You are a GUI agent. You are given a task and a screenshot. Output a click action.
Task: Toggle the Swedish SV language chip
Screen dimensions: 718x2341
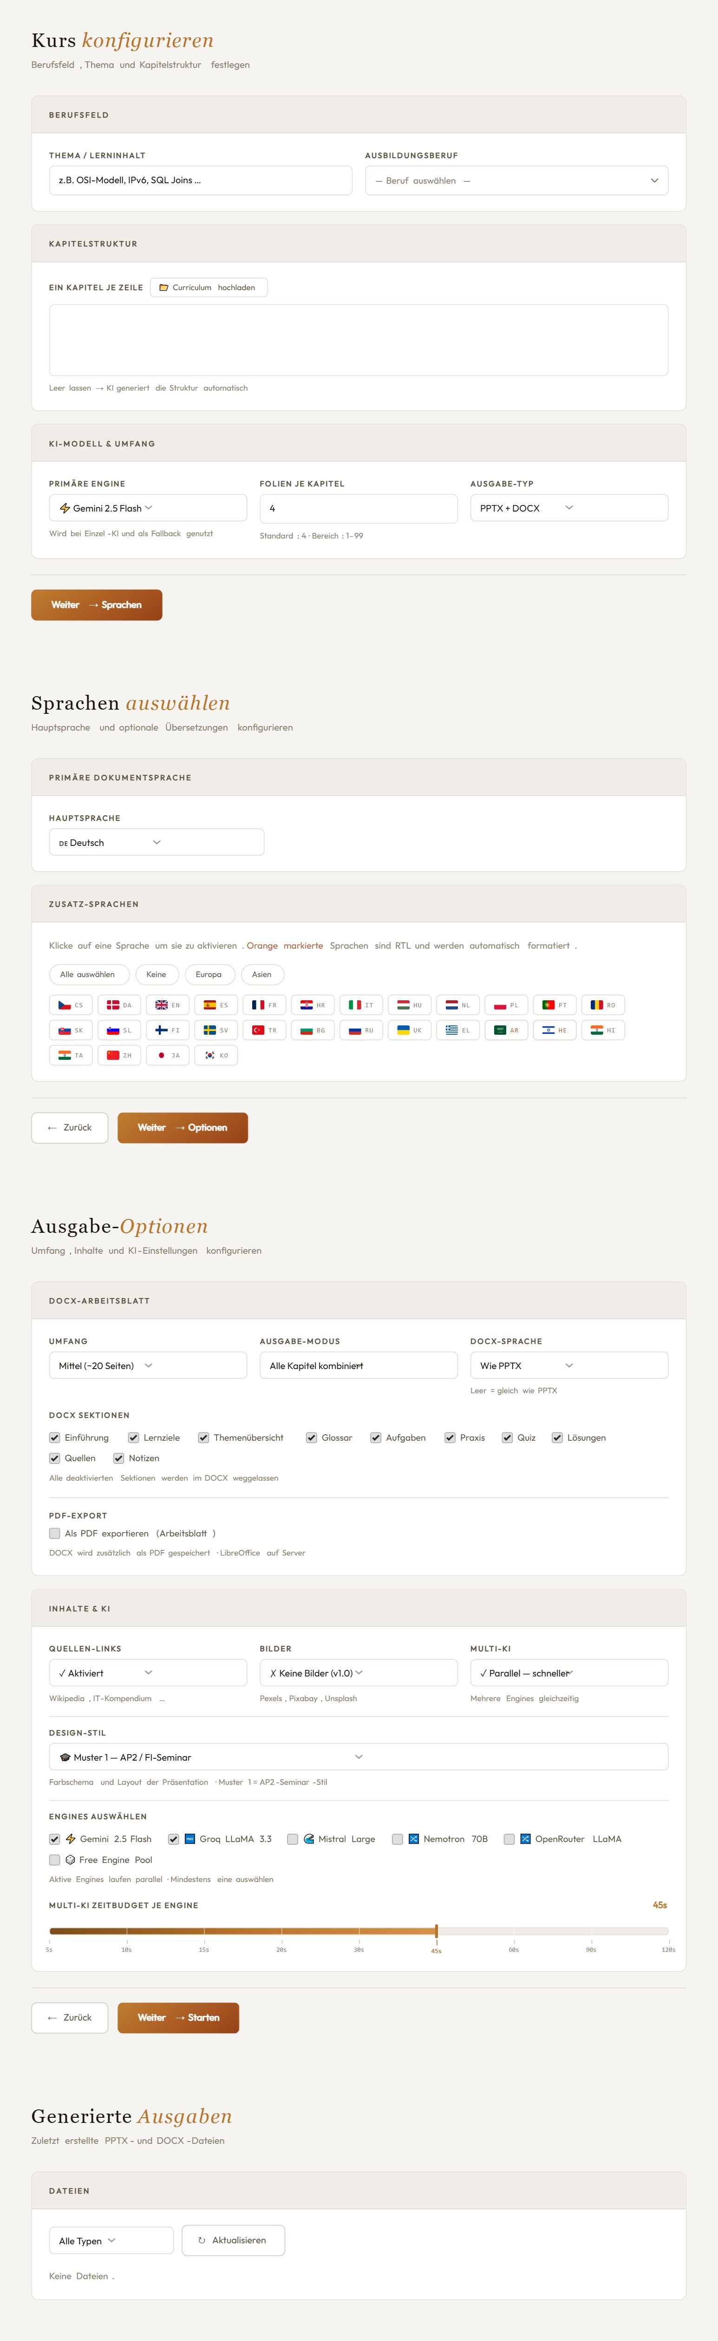click(x=216, y=1031)
